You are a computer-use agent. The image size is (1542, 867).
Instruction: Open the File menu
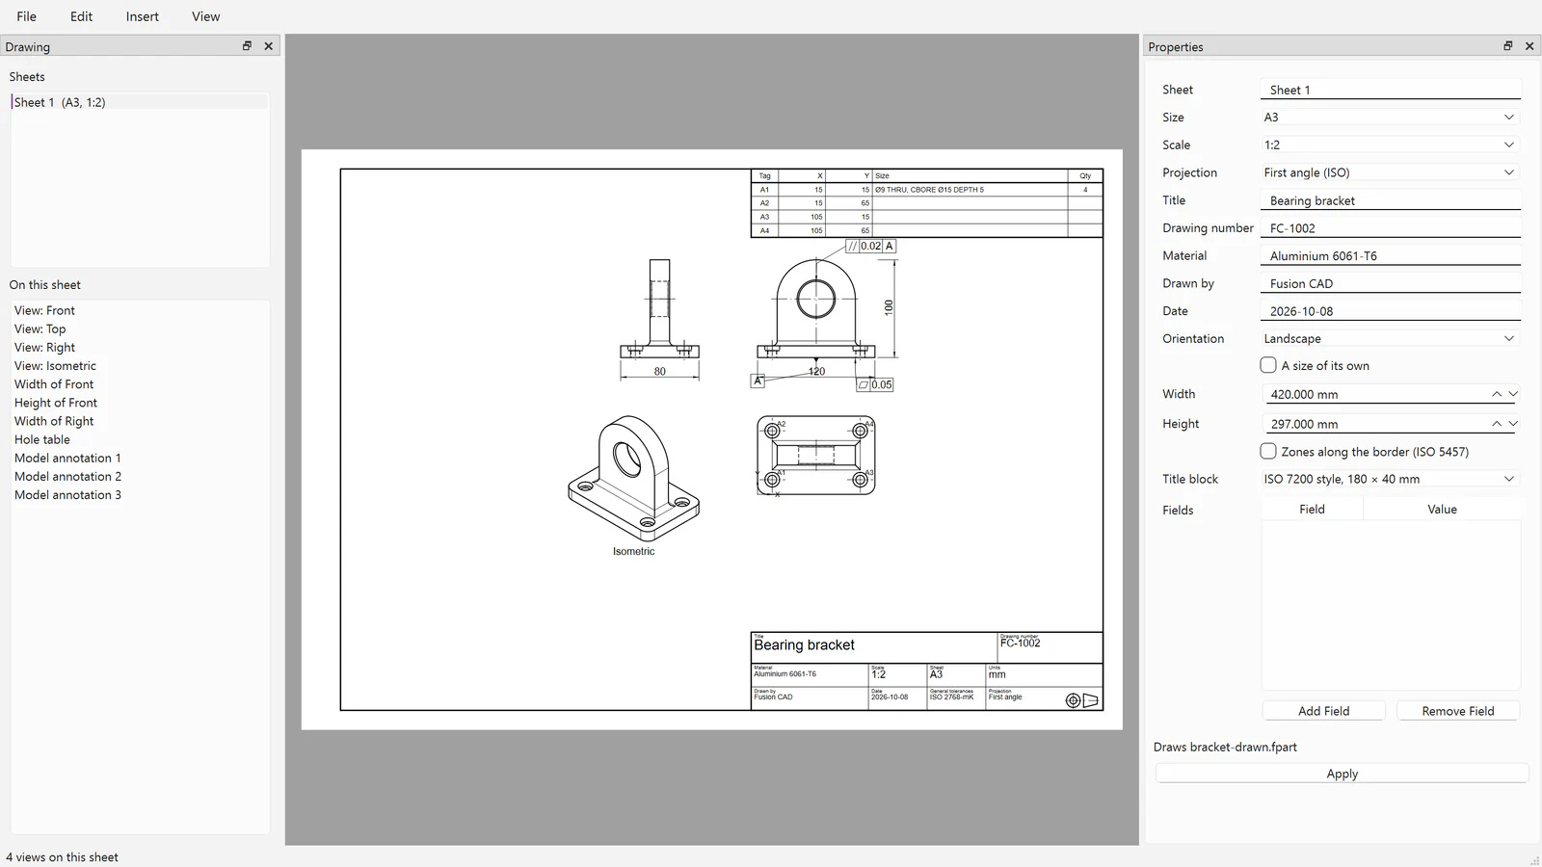coord(27,16)
